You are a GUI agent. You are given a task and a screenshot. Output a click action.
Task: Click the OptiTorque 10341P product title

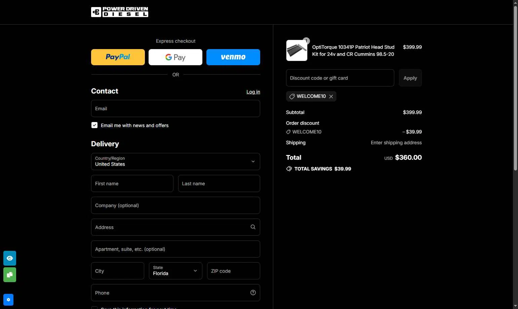353,50
